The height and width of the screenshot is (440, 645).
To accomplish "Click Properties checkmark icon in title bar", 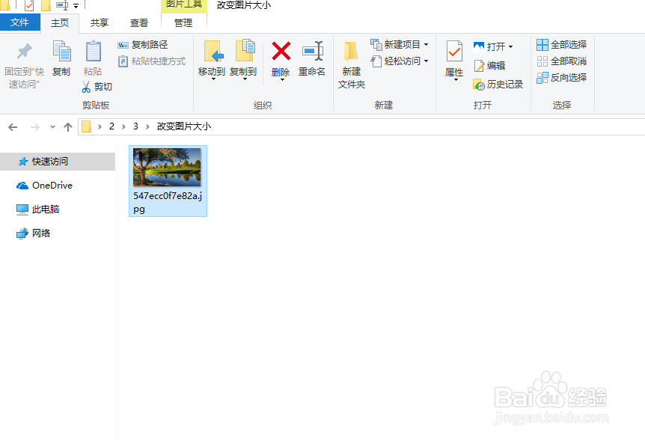I will pyautogui.click(x=29, y=5).
